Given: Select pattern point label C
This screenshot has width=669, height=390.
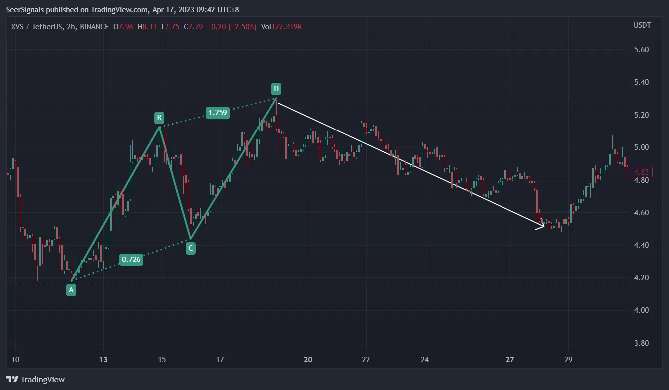Looking at the screenshot, I should click(190, 248).
